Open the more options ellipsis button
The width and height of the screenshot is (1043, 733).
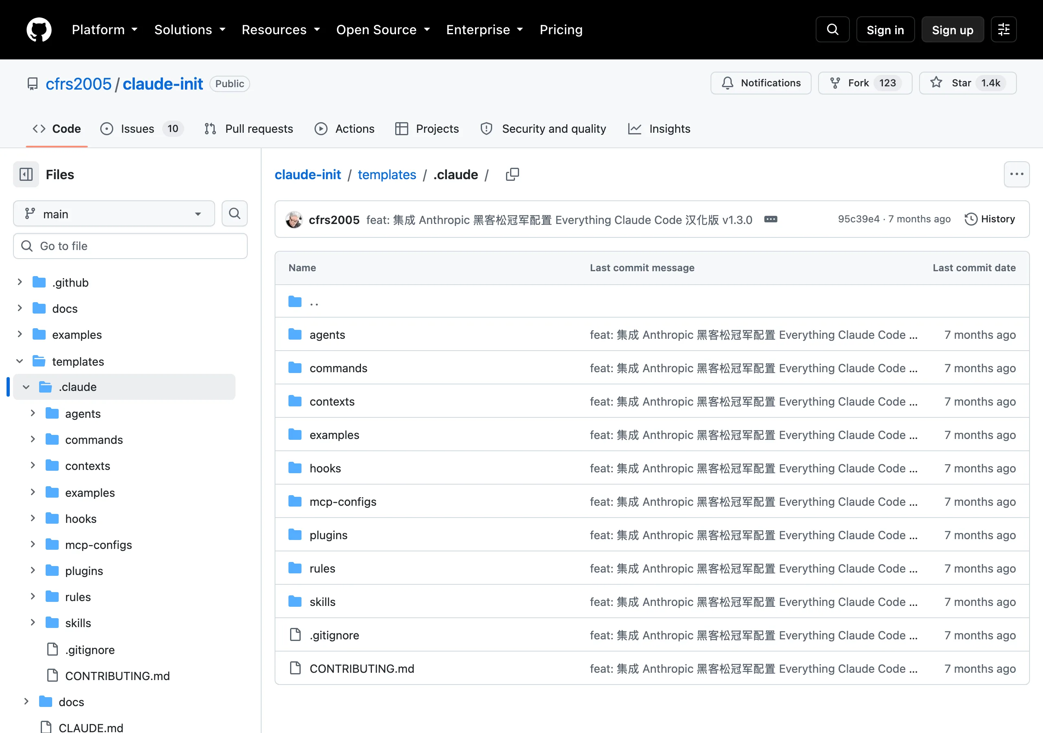[x=1017, y=174]
